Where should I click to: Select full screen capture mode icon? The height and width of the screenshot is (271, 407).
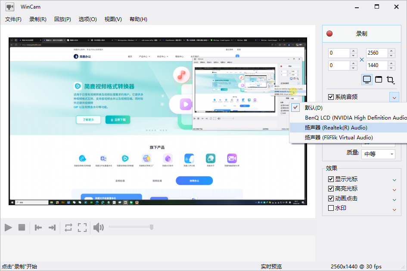(x=367, y=80)
